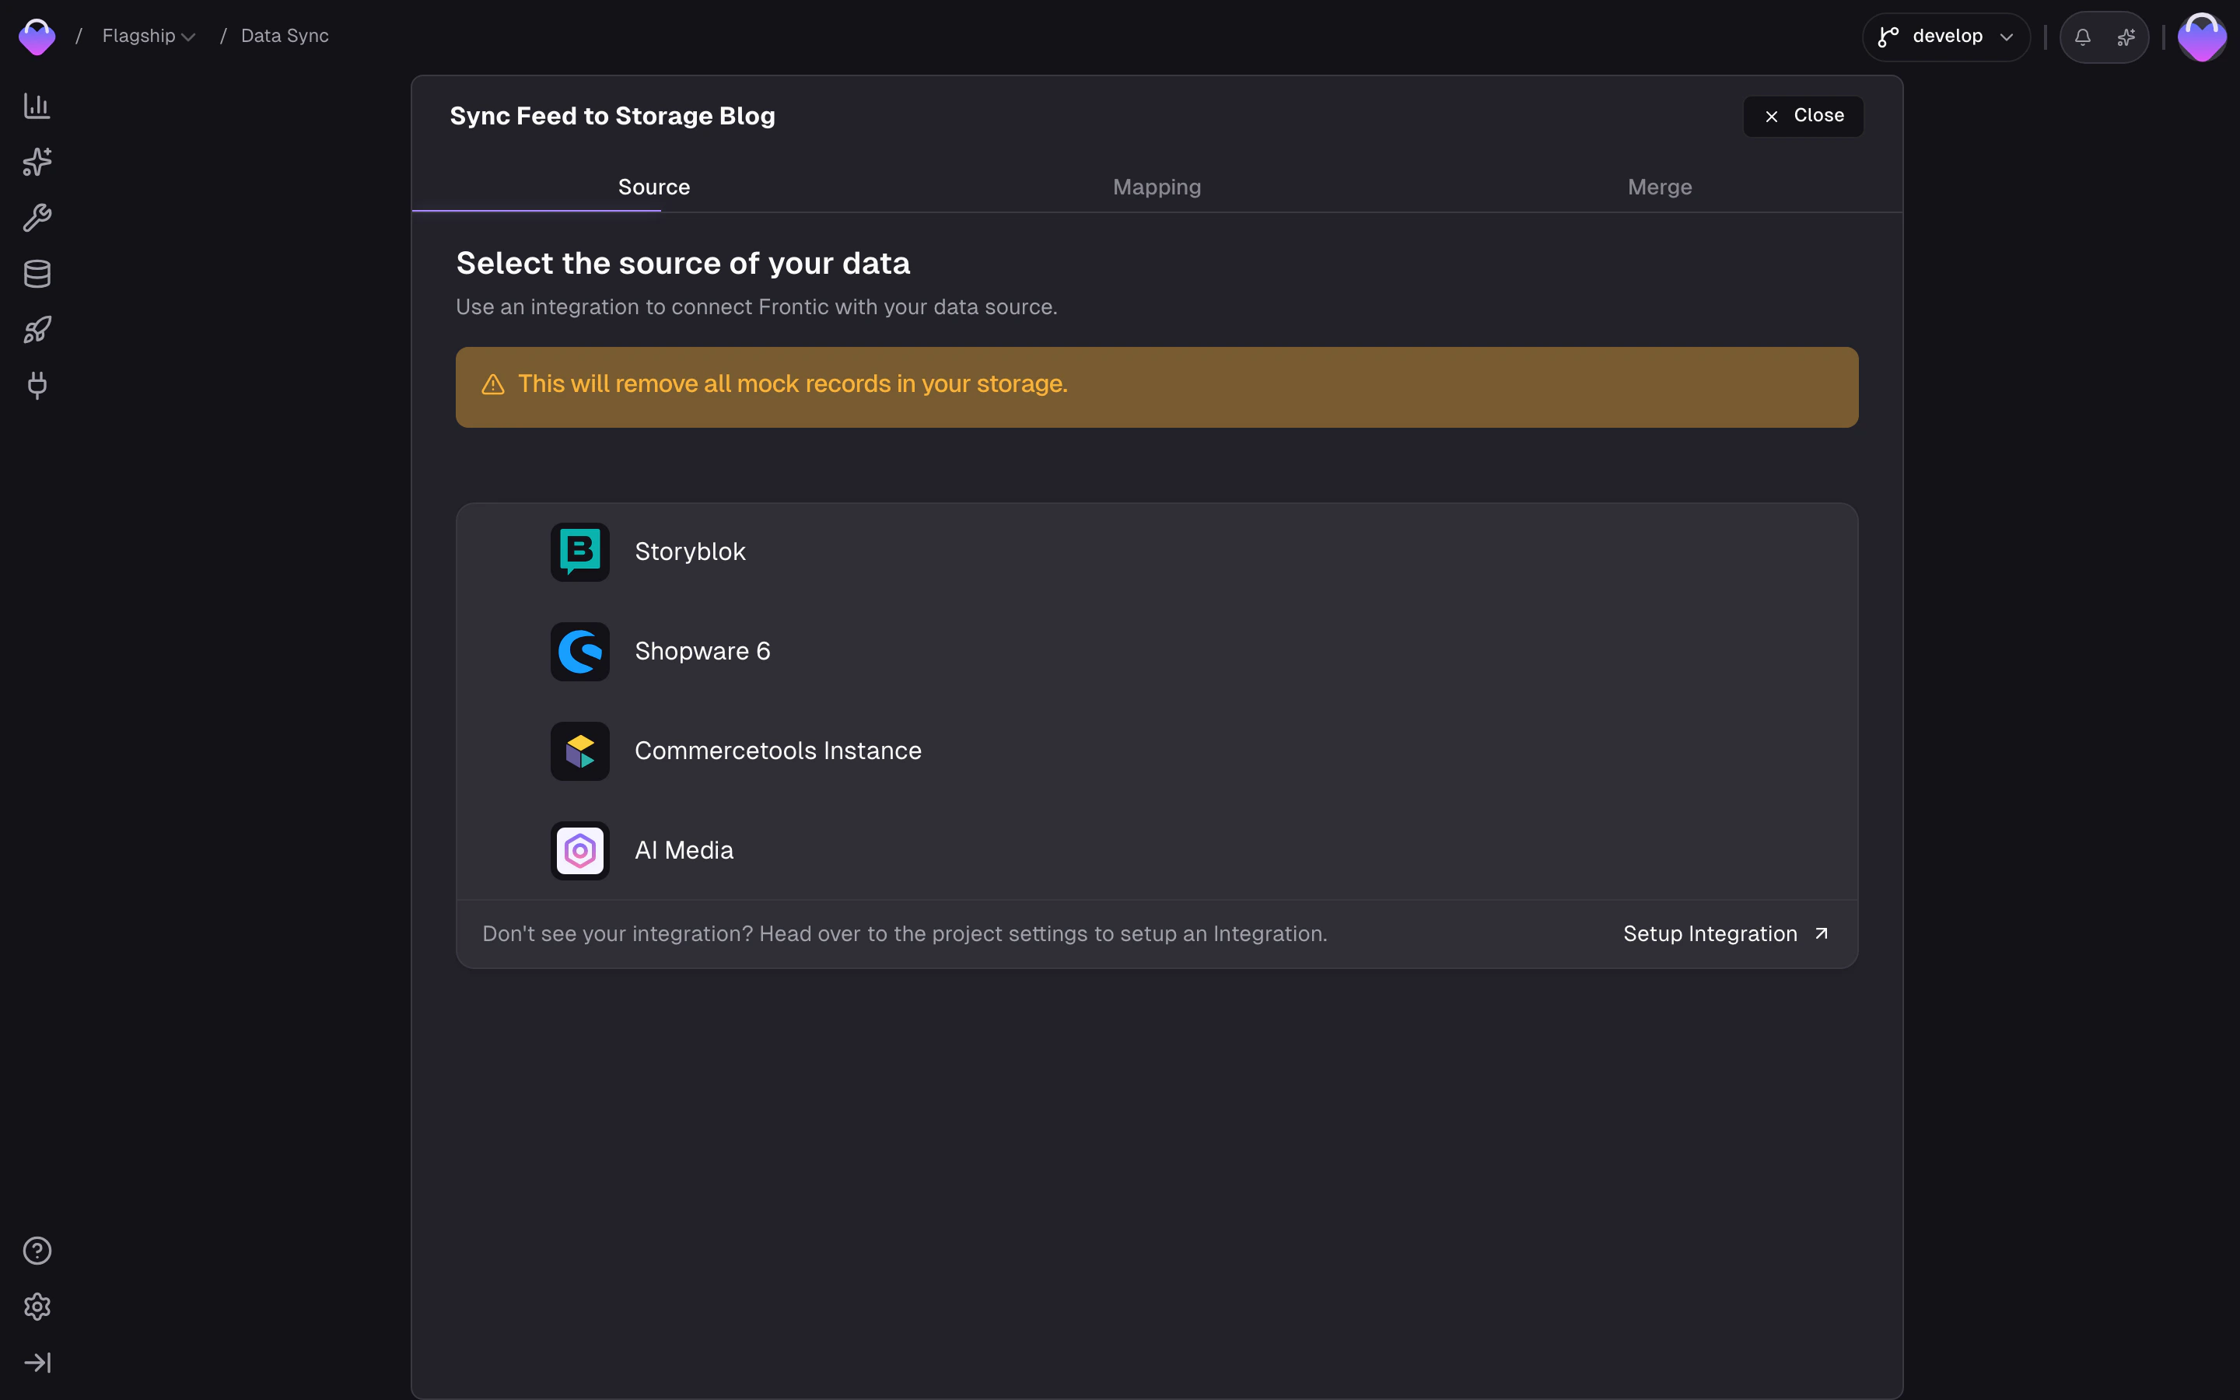Expand the sidebar with the arrow icon
Image resolution: width=2240 pixels, height=1400 pixels.
click(37, 1362)
